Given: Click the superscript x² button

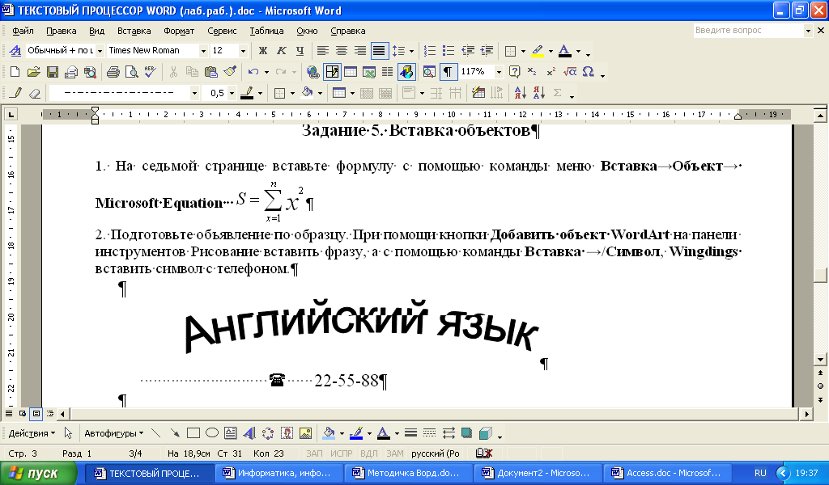Looking at the screenshot, I should 551,72.
